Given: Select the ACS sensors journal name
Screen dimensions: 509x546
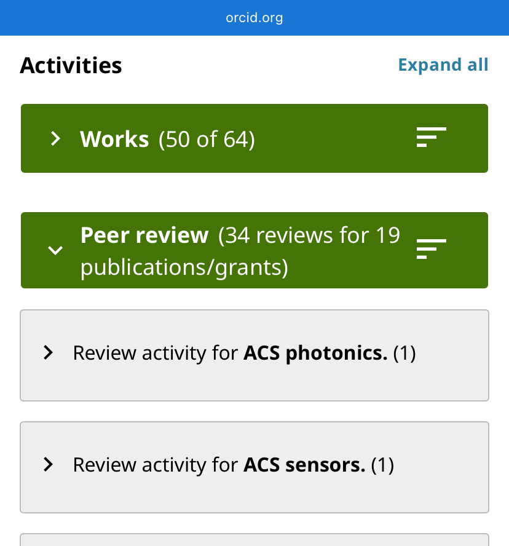Looking at the screenshot, I should (x=304, y=465).
